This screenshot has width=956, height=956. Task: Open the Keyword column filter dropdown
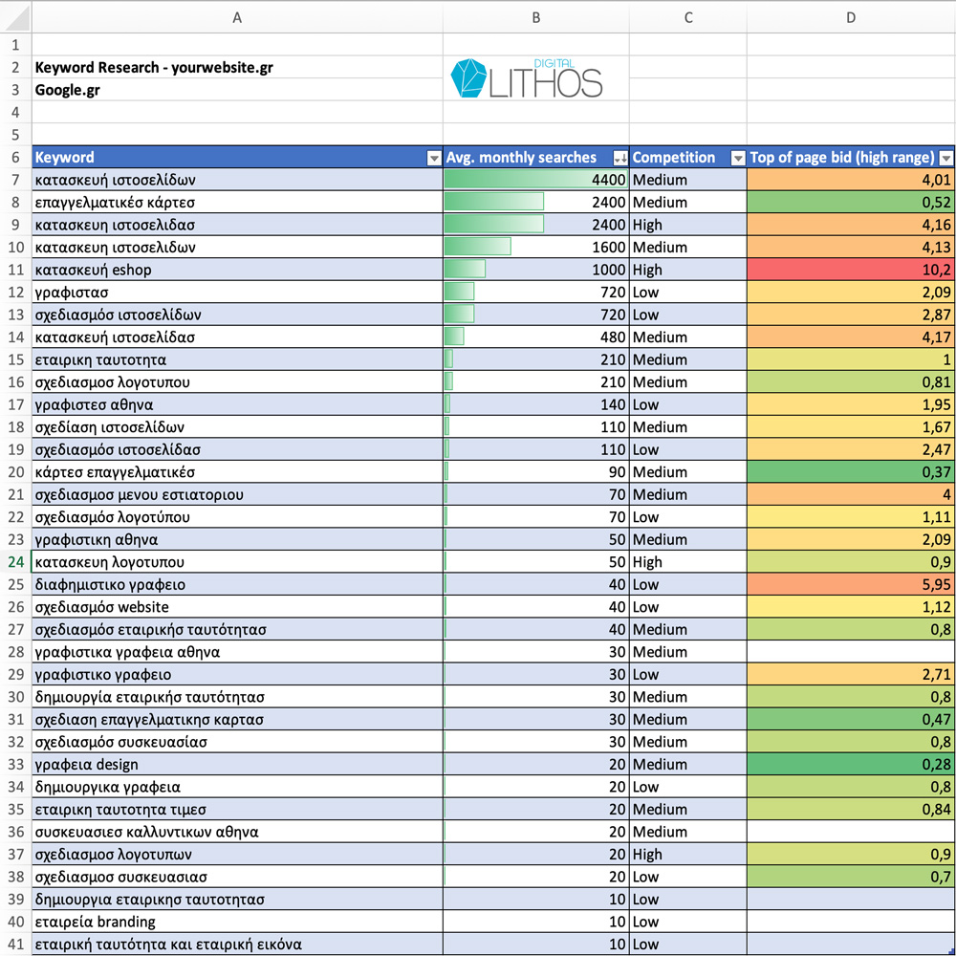click(x=434, y=158)
